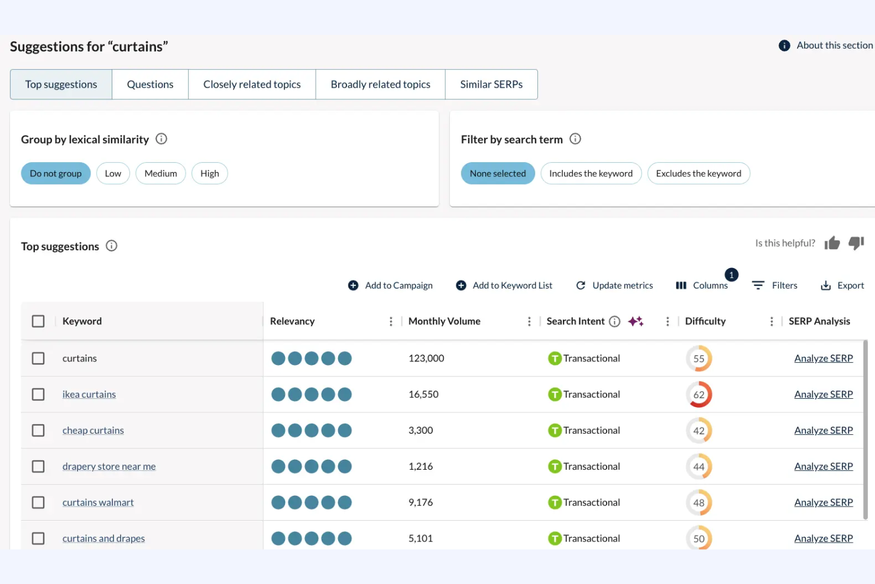875x584 pixels.
Task: Enable the 'Includes the keyword' filter pill
Action: pos(591,173)
